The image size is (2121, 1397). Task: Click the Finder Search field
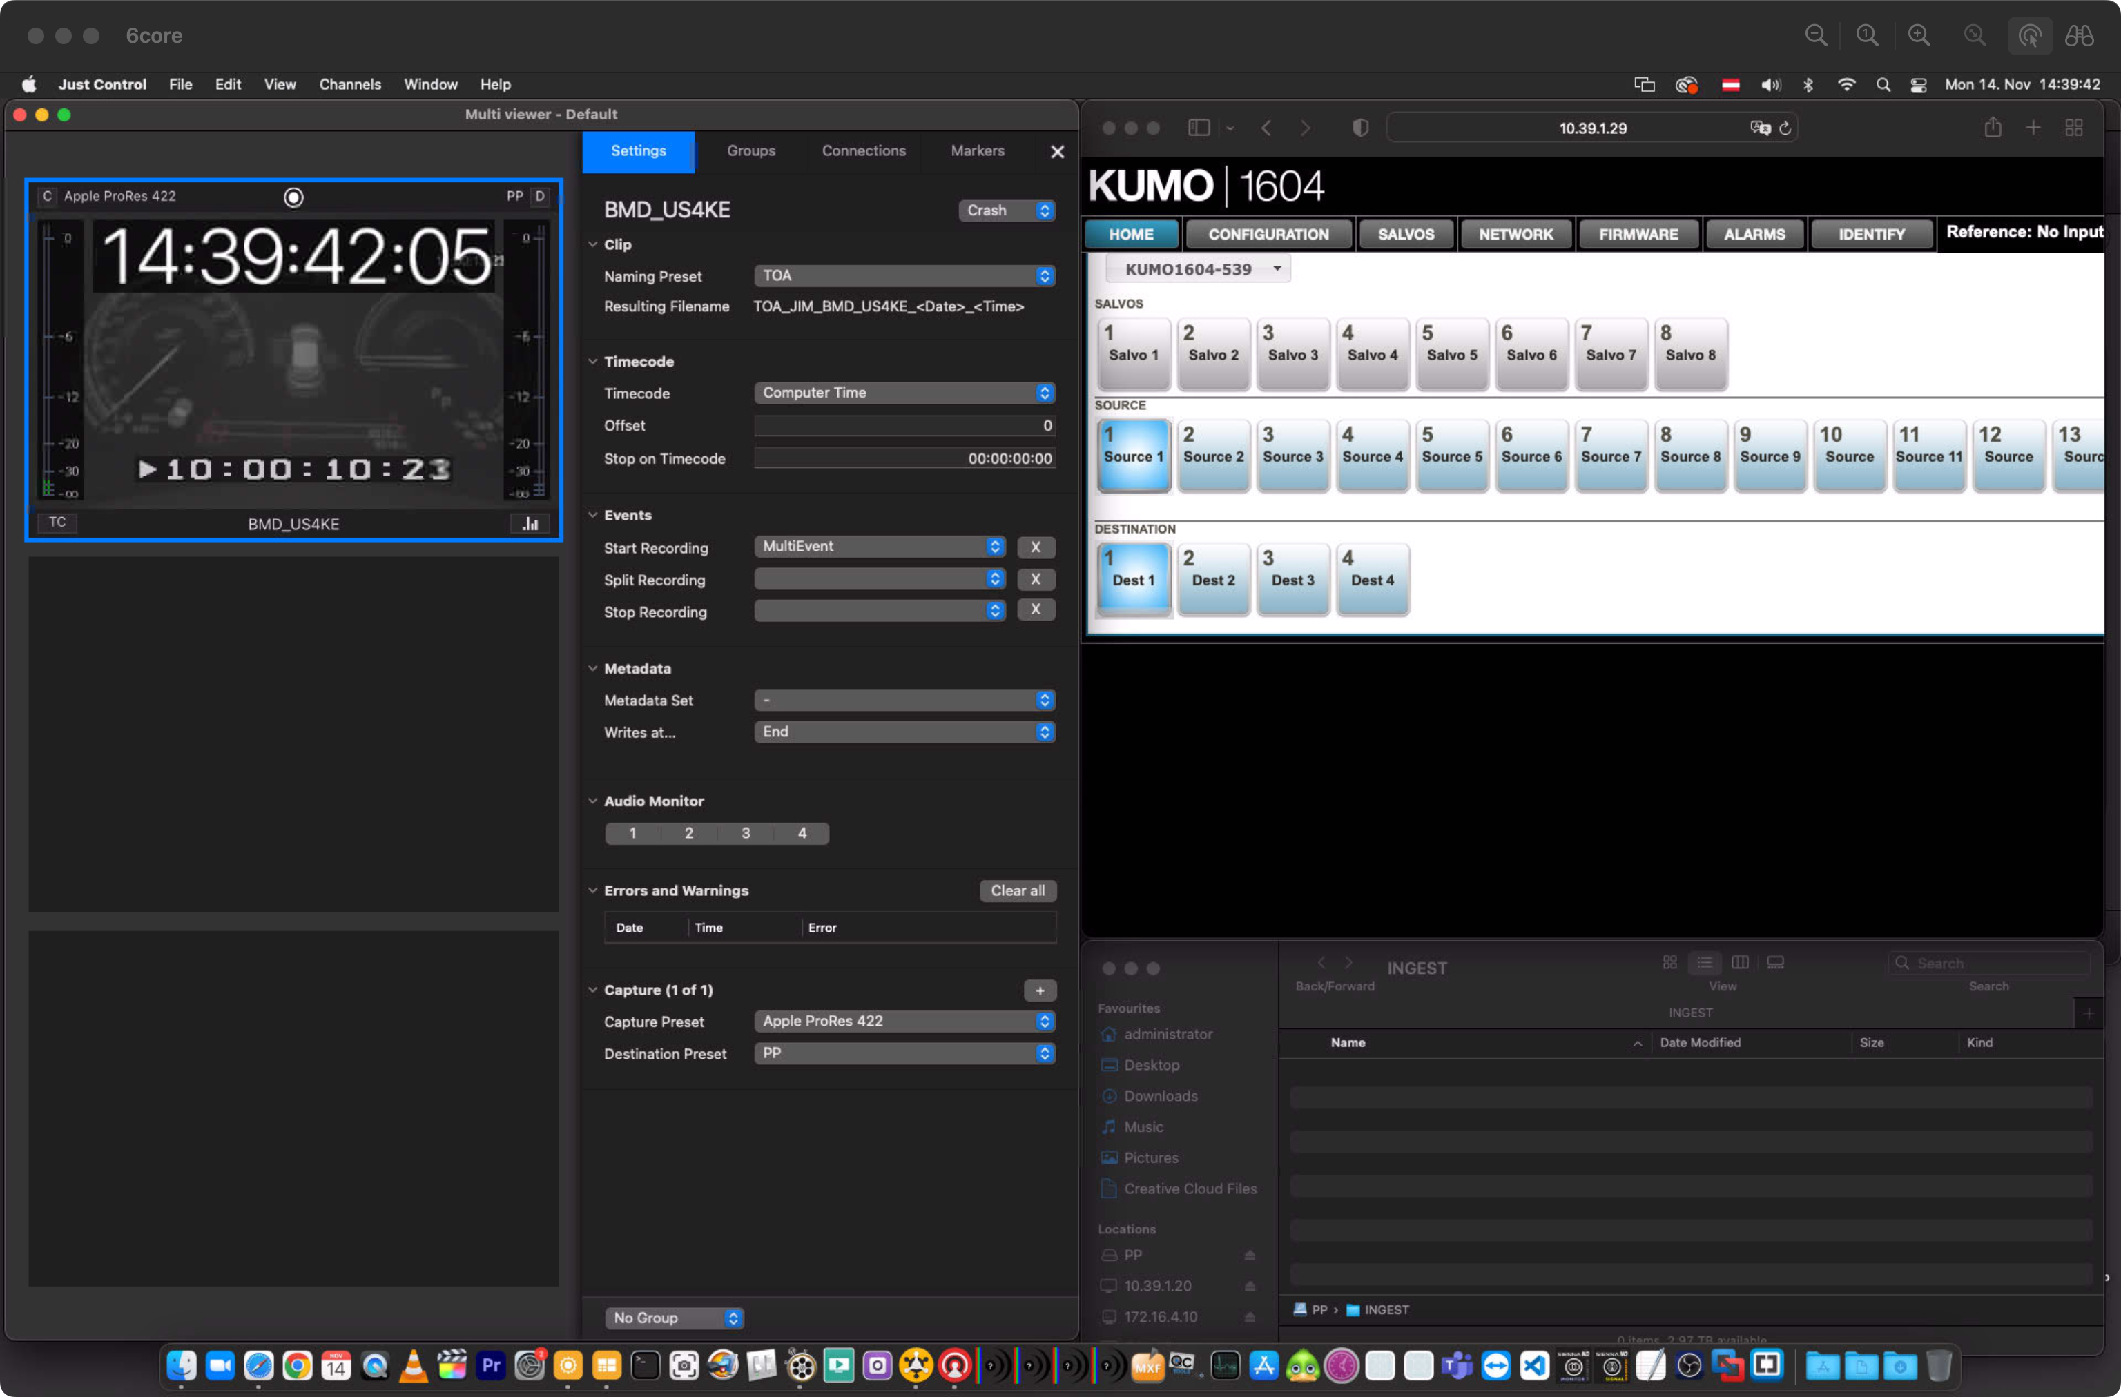pyautogui.click(x=1989, y=962)
